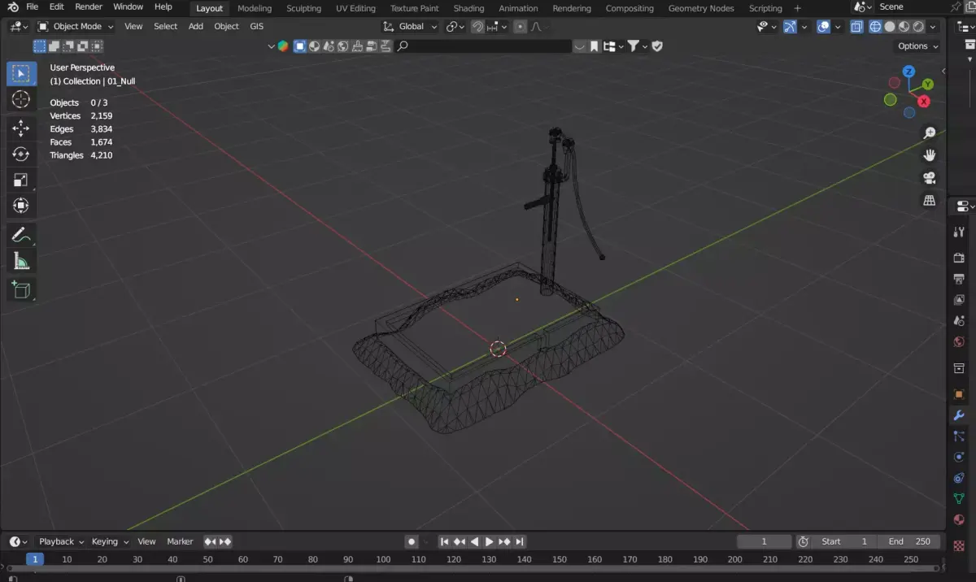Pin the scene with pushpin icon
Image resolution: width=976 pixels, height=582 pixels.
coord(955,7)
